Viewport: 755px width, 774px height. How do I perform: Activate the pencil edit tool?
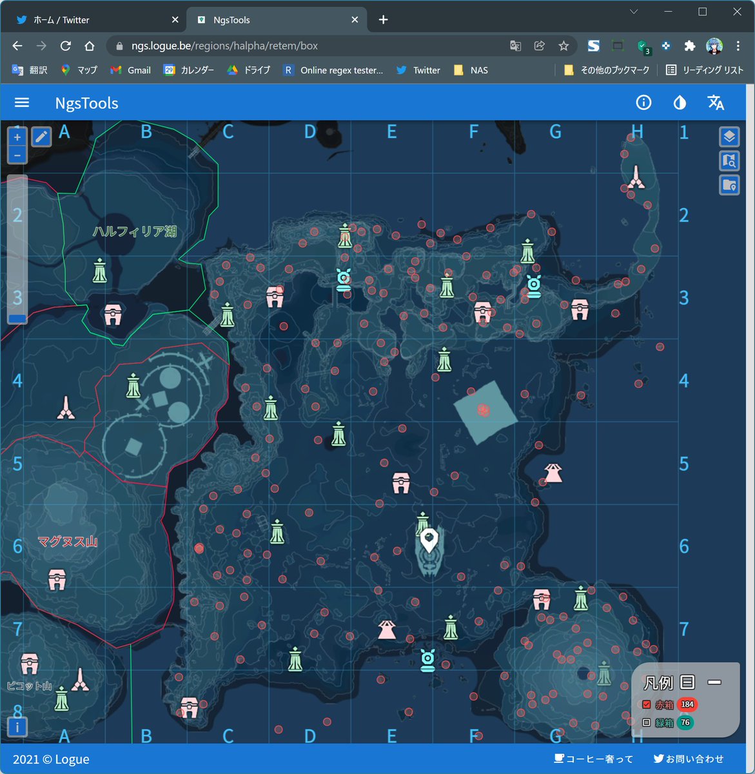[x=41, y=137]
